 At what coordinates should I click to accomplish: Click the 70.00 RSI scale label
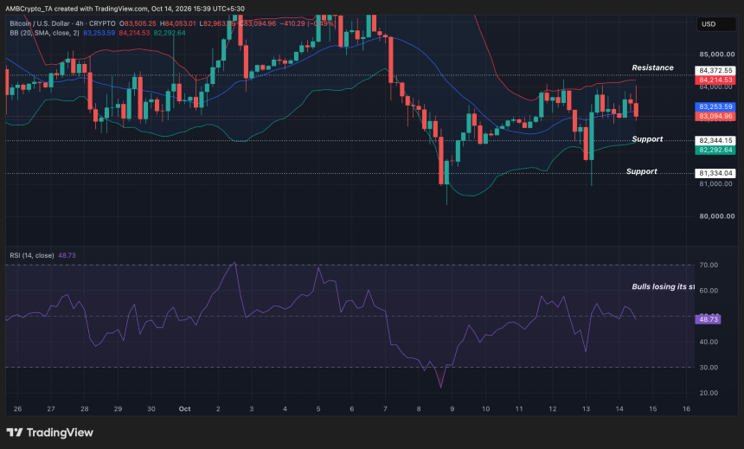tap(709, 265)
